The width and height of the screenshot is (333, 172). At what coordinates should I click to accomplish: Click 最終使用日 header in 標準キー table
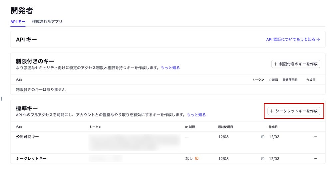point(225,127)
